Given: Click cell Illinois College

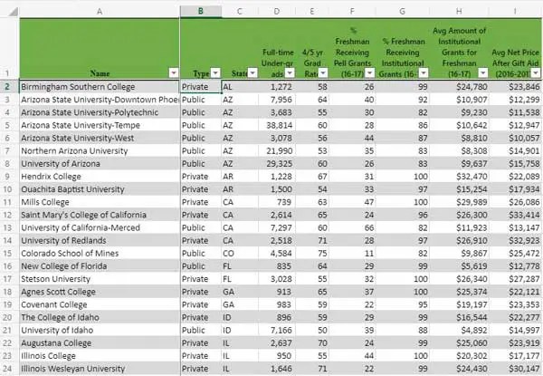Looking at the screenshot, I should (100, 356).
